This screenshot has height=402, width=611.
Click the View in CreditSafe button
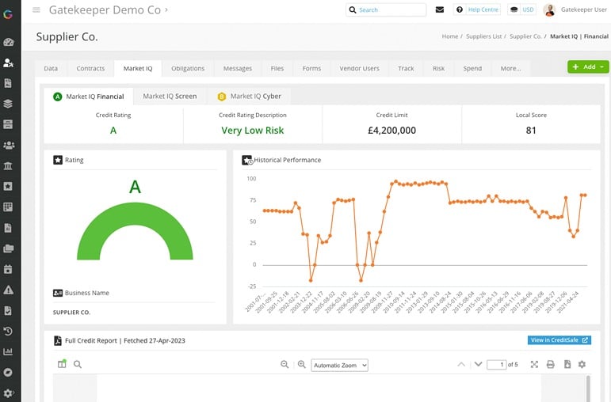pyautogui.click(x=559, y=340)
